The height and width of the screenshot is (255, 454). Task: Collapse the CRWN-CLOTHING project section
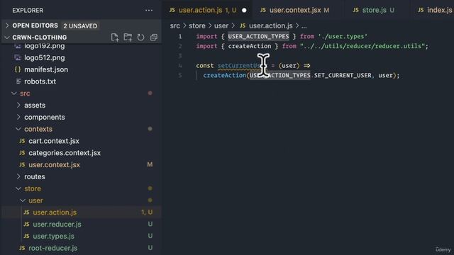pyautogui.click(x=7, y=38)
